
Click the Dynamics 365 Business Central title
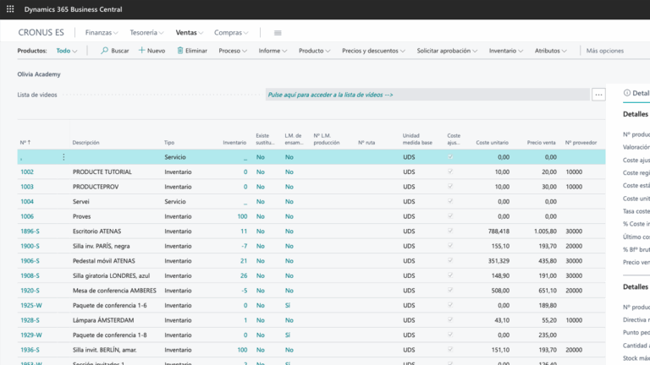coord(73,9)
